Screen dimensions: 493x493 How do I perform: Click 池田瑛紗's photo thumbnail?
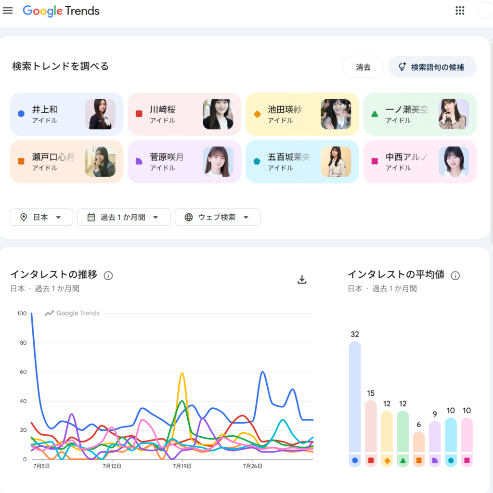point(336,114)
